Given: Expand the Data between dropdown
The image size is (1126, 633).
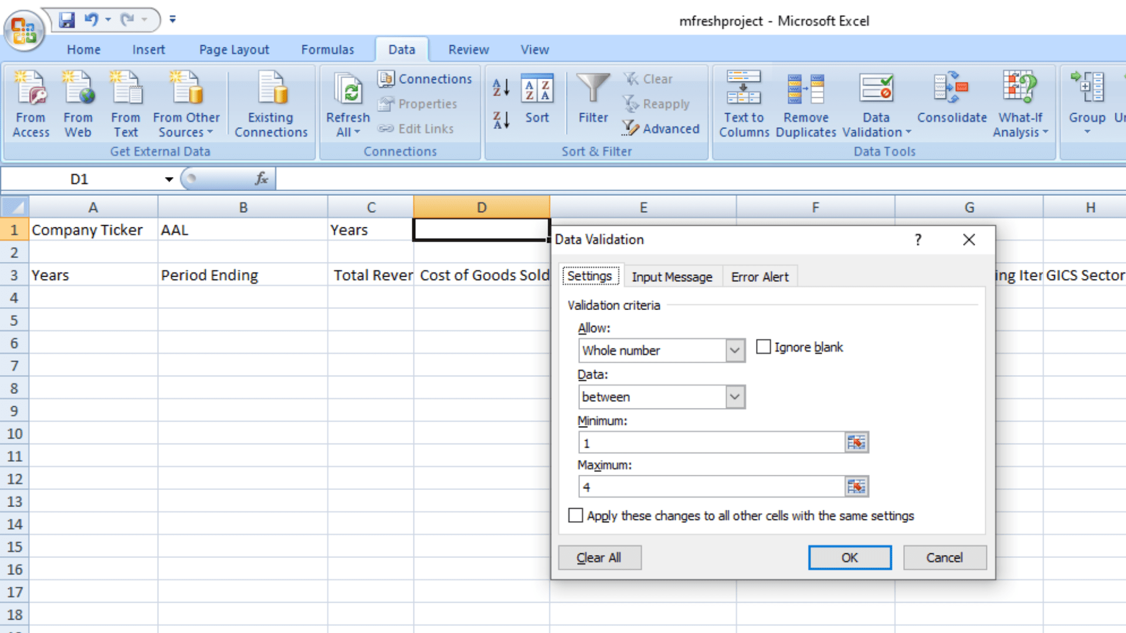Looking at the screenshot, I should [734, 397].
